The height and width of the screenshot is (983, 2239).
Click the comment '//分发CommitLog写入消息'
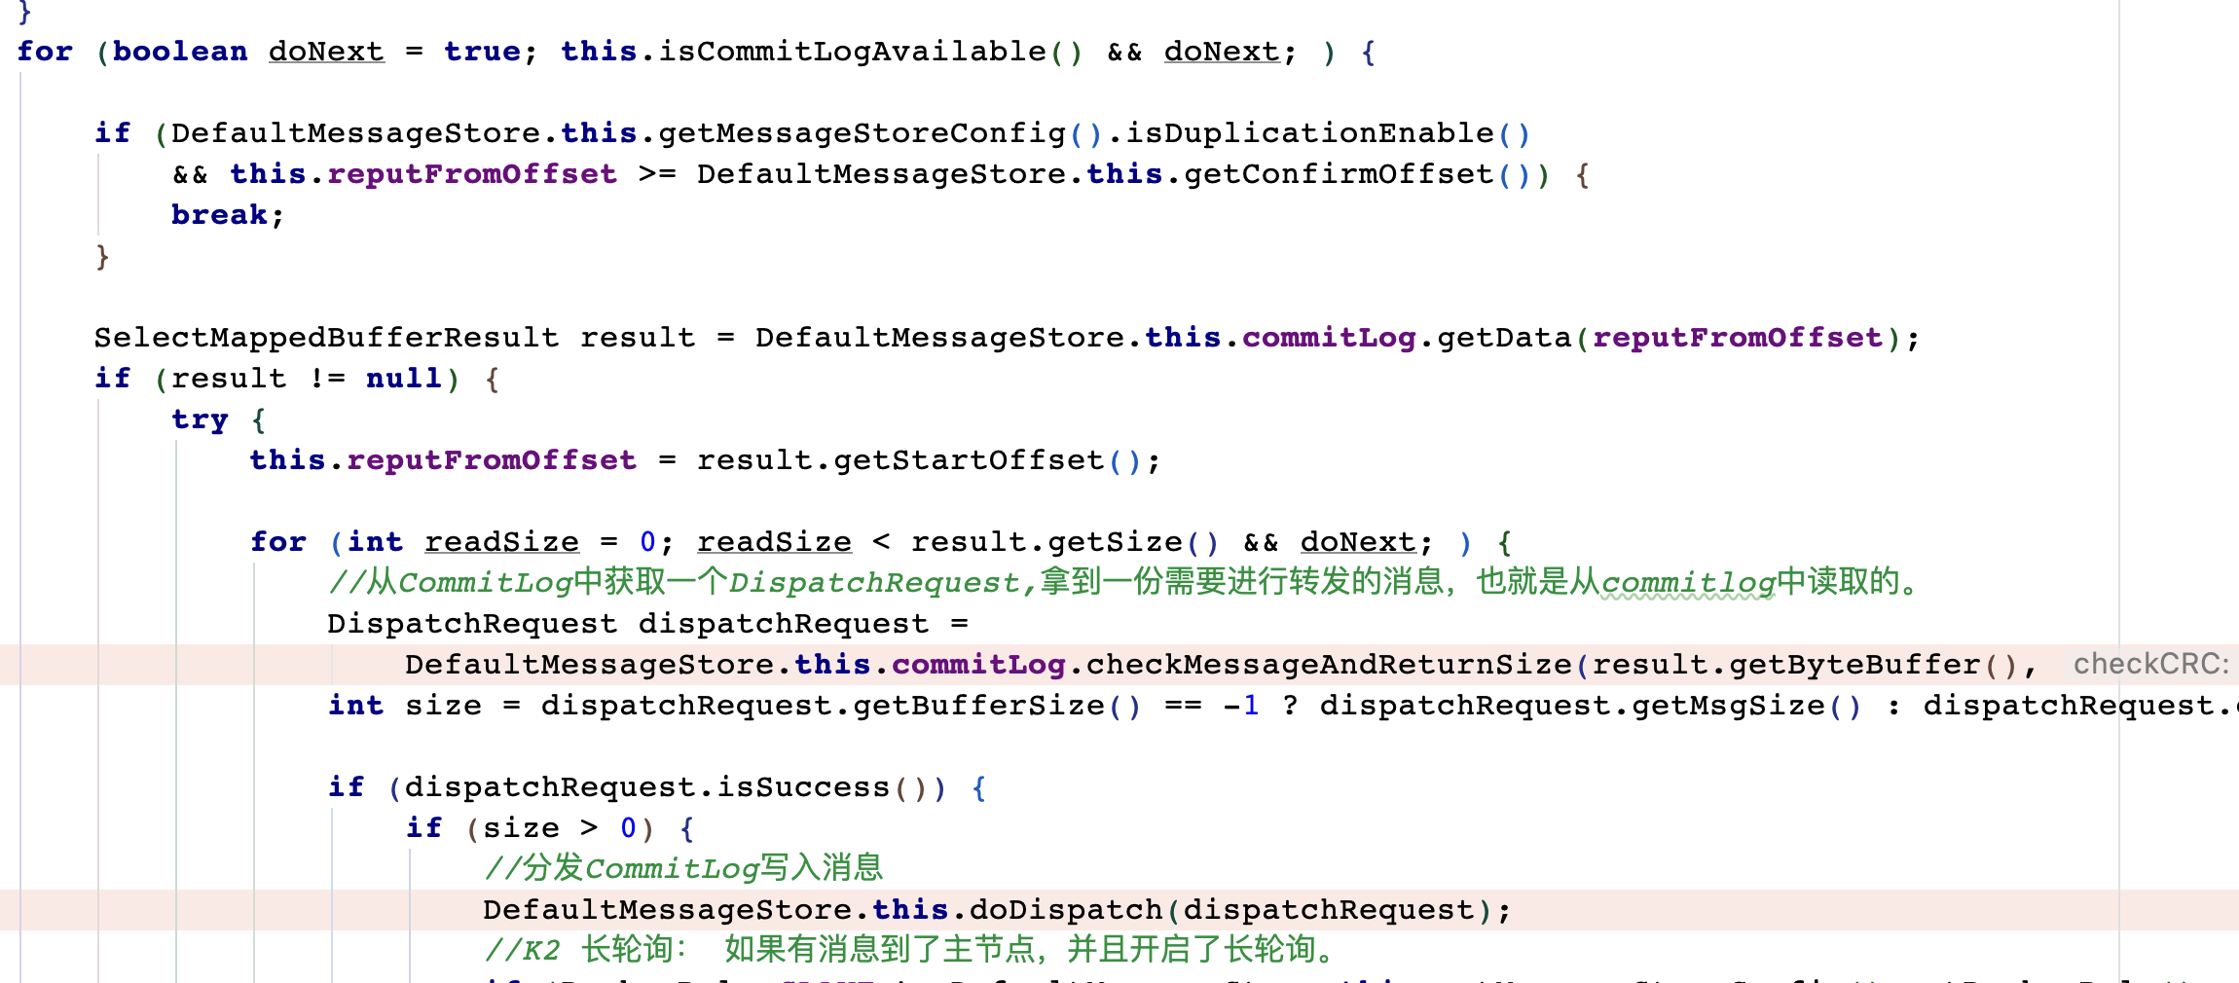[683, 868]
